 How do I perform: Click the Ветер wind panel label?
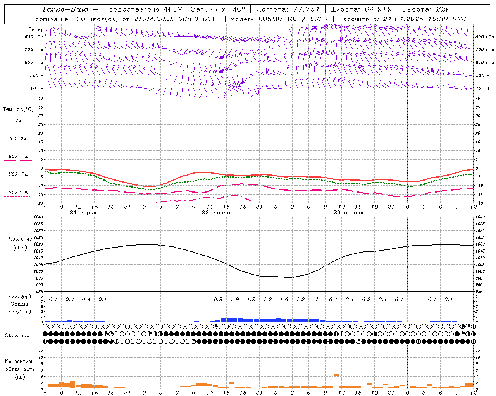(36, 29)
